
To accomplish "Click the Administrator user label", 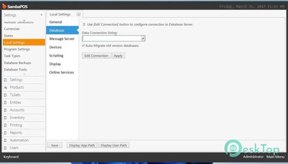I will 253,157.
